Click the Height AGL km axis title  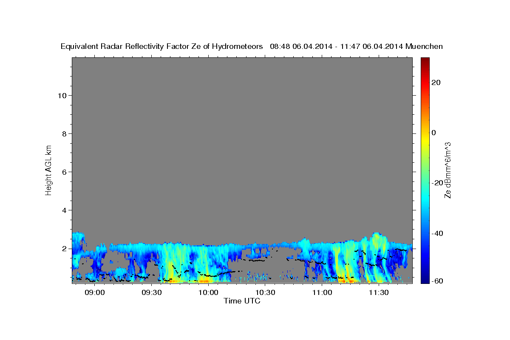click(49, 170)
